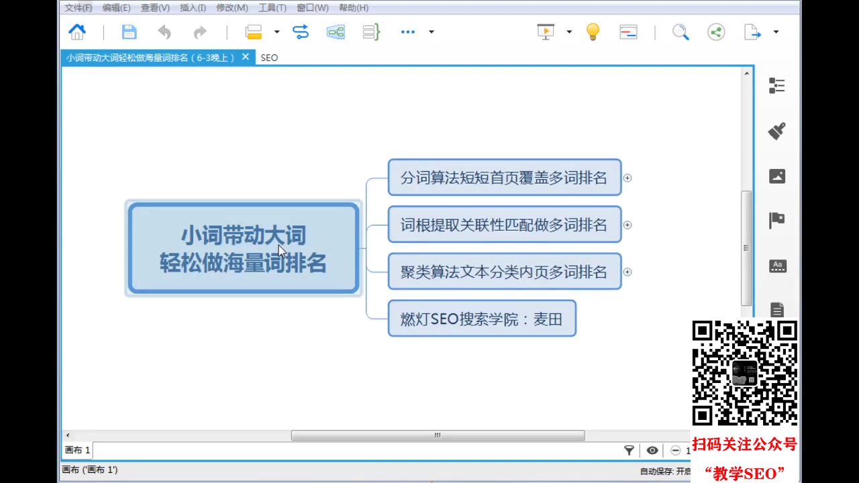
Task: Save the mind map with the floppy icon
Action: pos(129,32)
